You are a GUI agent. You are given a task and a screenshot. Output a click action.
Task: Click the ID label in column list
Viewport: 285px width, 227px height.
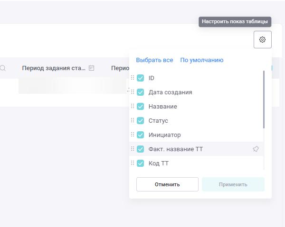151,78
